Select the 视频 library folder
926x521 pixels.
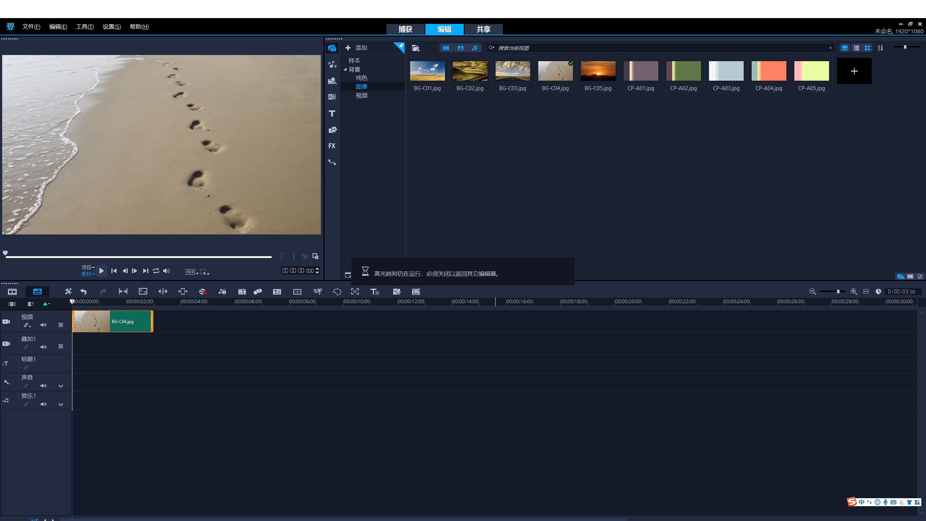pos(361,96)
